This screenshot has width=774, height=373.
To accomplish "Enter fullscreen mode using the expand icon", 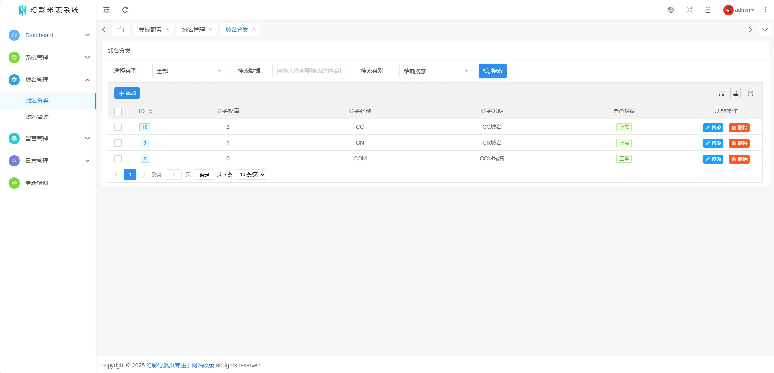I will (x=689, y=10).
